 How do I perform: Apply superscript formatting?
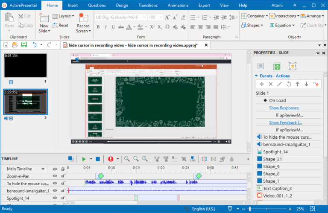[x=152, y=27]
